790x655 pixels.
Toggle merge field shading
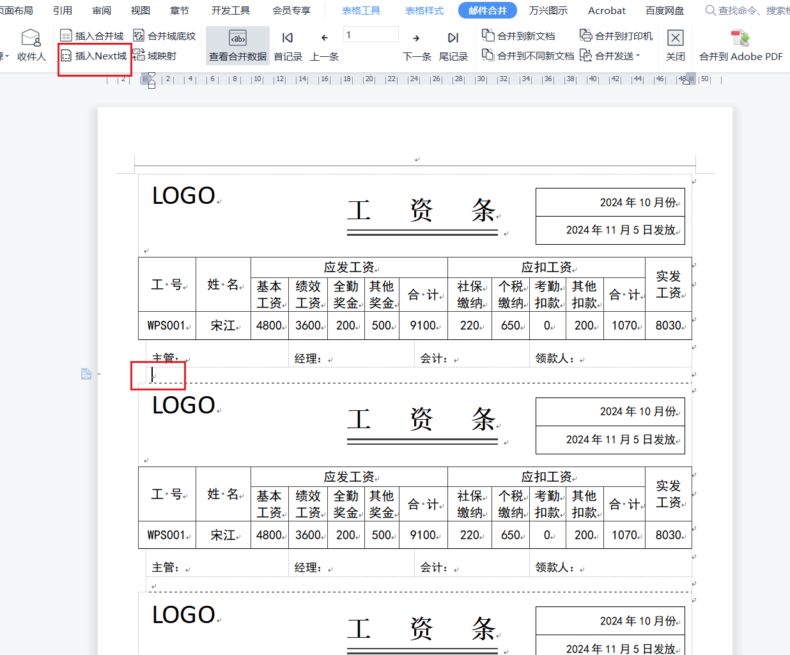[164, 36]
